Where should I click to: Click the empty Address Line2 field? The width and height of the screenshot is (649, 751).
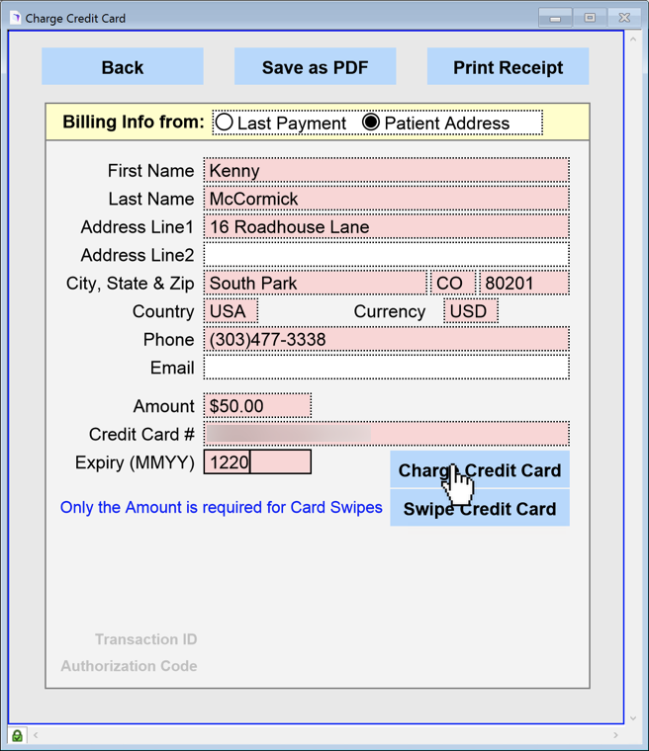pyautogui.click(x=386, y=255)
